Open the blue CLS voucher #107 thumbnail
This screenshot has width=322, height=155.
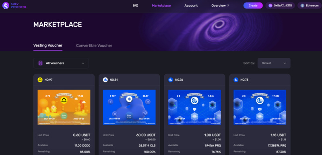point(129,107)
